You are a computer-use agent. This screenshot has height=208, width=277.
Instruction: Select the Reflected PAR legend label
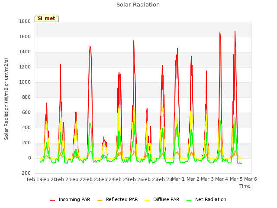coord(122,199)
